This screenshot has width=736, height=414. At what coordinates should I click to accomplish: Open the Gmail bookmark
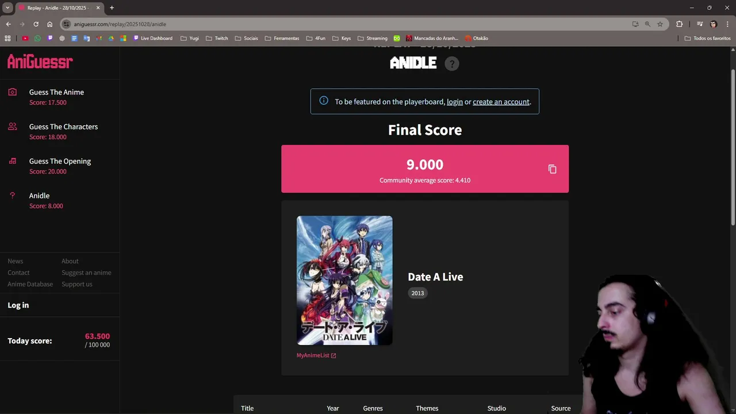click(x=99, y=39)
